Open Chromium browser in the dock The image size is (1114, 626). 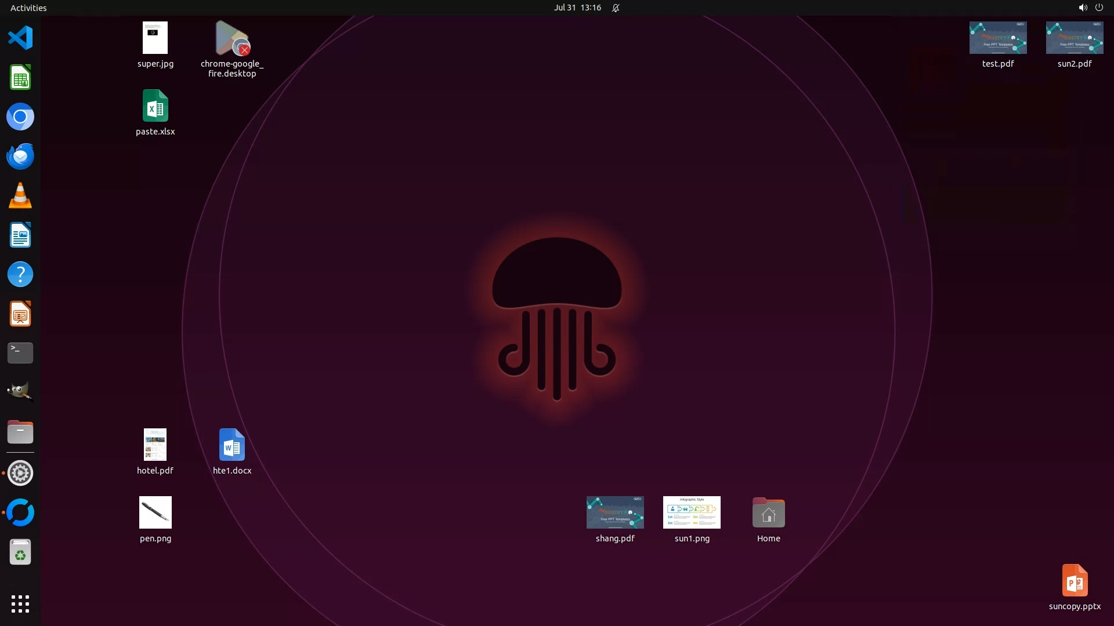click(x=20, y=117)
